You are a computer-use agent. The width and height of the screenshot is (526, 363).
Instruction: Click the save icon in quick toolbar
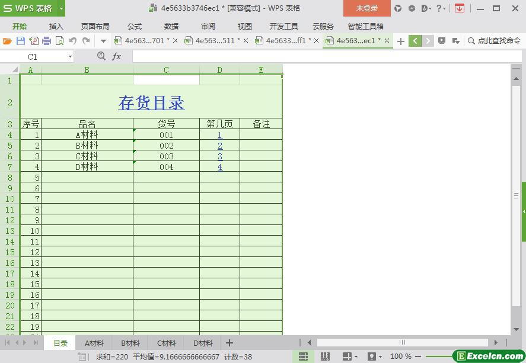point(20,41)
